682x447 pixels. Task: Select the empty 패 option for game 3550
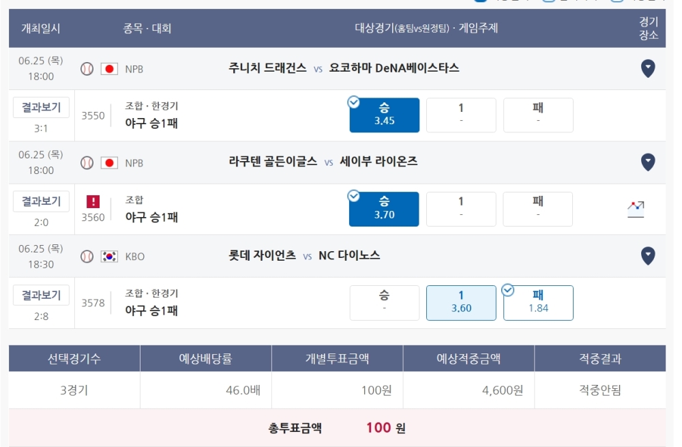click(x=538, y=115)
